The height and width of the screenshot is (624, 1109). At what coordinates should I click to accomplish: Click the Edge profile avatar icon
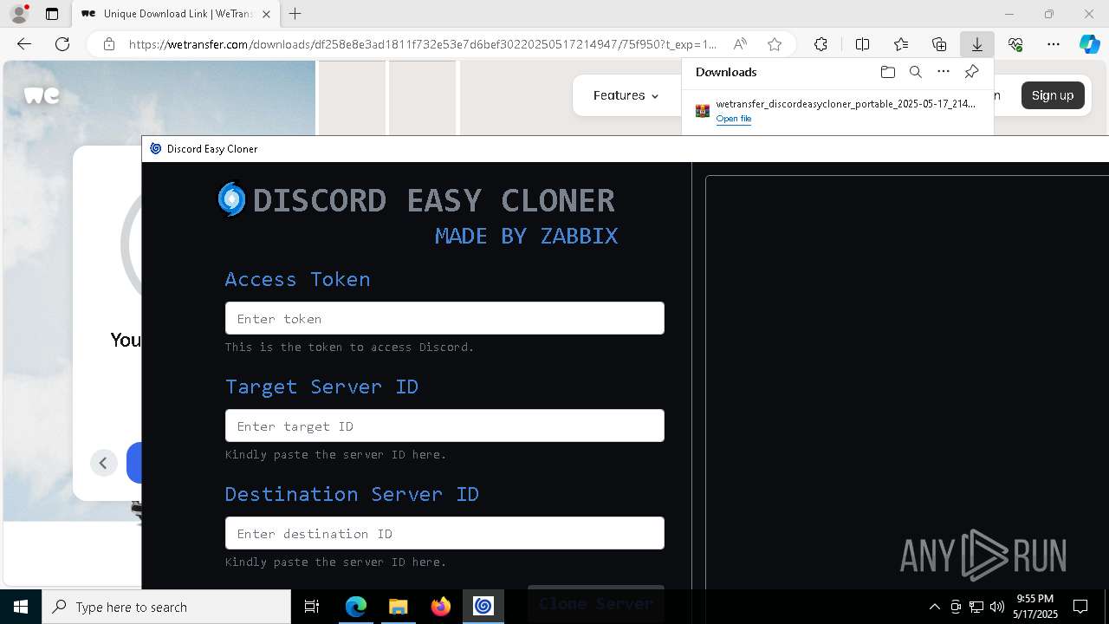point(19,14)
